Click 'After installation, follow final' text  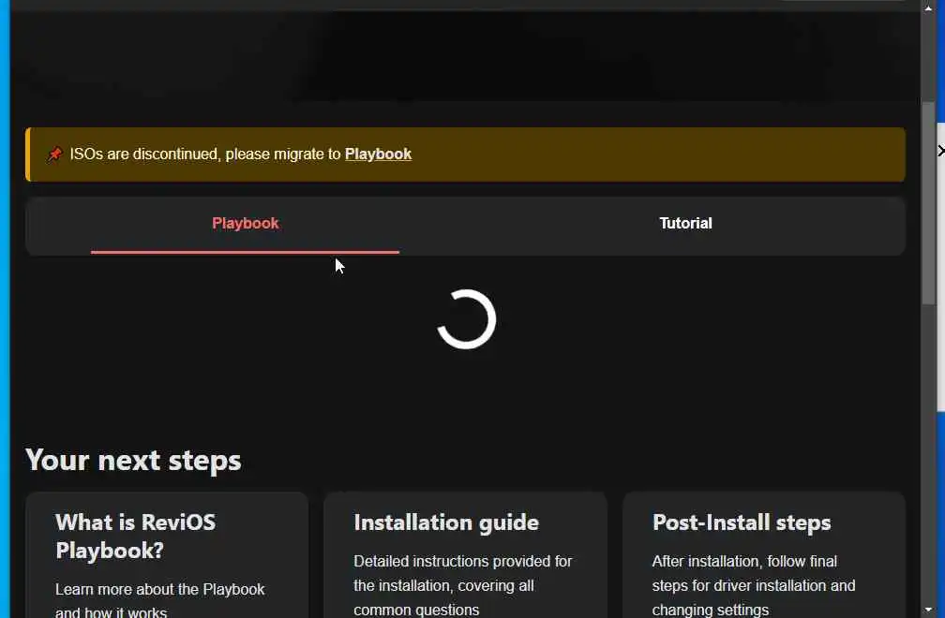tap(744, 562)
